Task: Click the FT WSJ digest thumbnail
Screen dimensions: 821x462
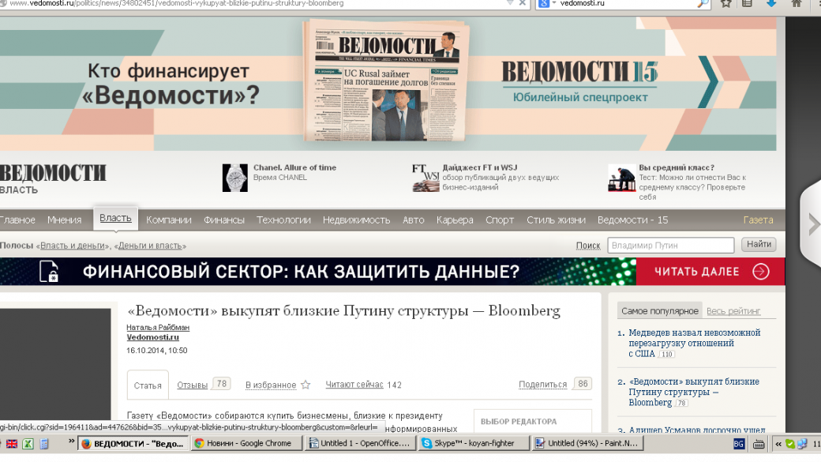Action: [x=425, y=178]
